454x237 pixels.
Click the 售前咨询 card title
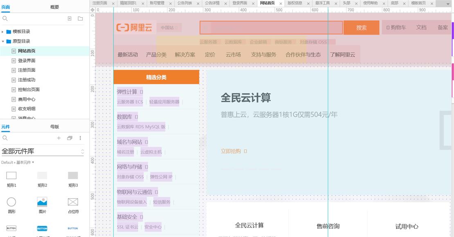click(328, 226)
